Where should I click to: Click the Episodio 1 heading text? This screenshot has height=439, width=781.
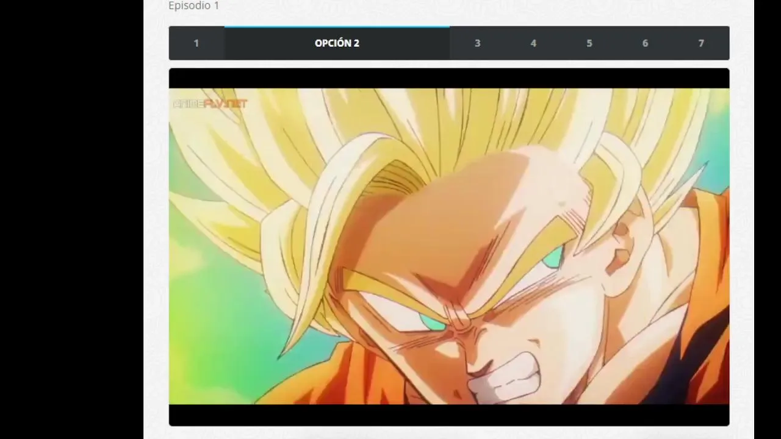(193, 5)
